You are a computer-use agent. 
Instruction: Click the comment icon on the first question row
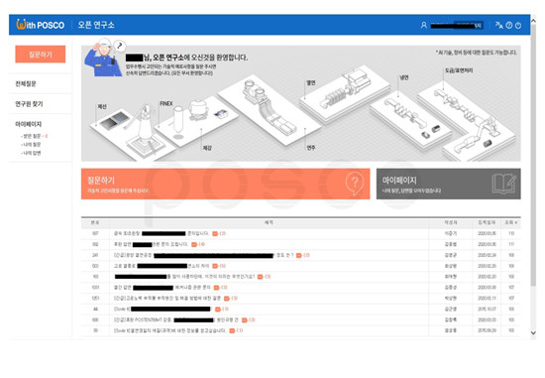215,233
